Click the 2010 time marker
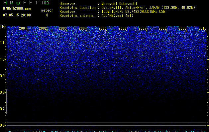This screenshot has width=209, height=132. [202, 28]
